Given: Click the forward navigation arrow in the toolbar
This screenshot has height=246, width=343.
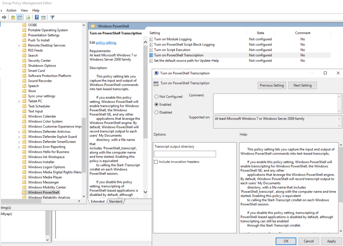Looking at the screenshot, I should (4, 17).
